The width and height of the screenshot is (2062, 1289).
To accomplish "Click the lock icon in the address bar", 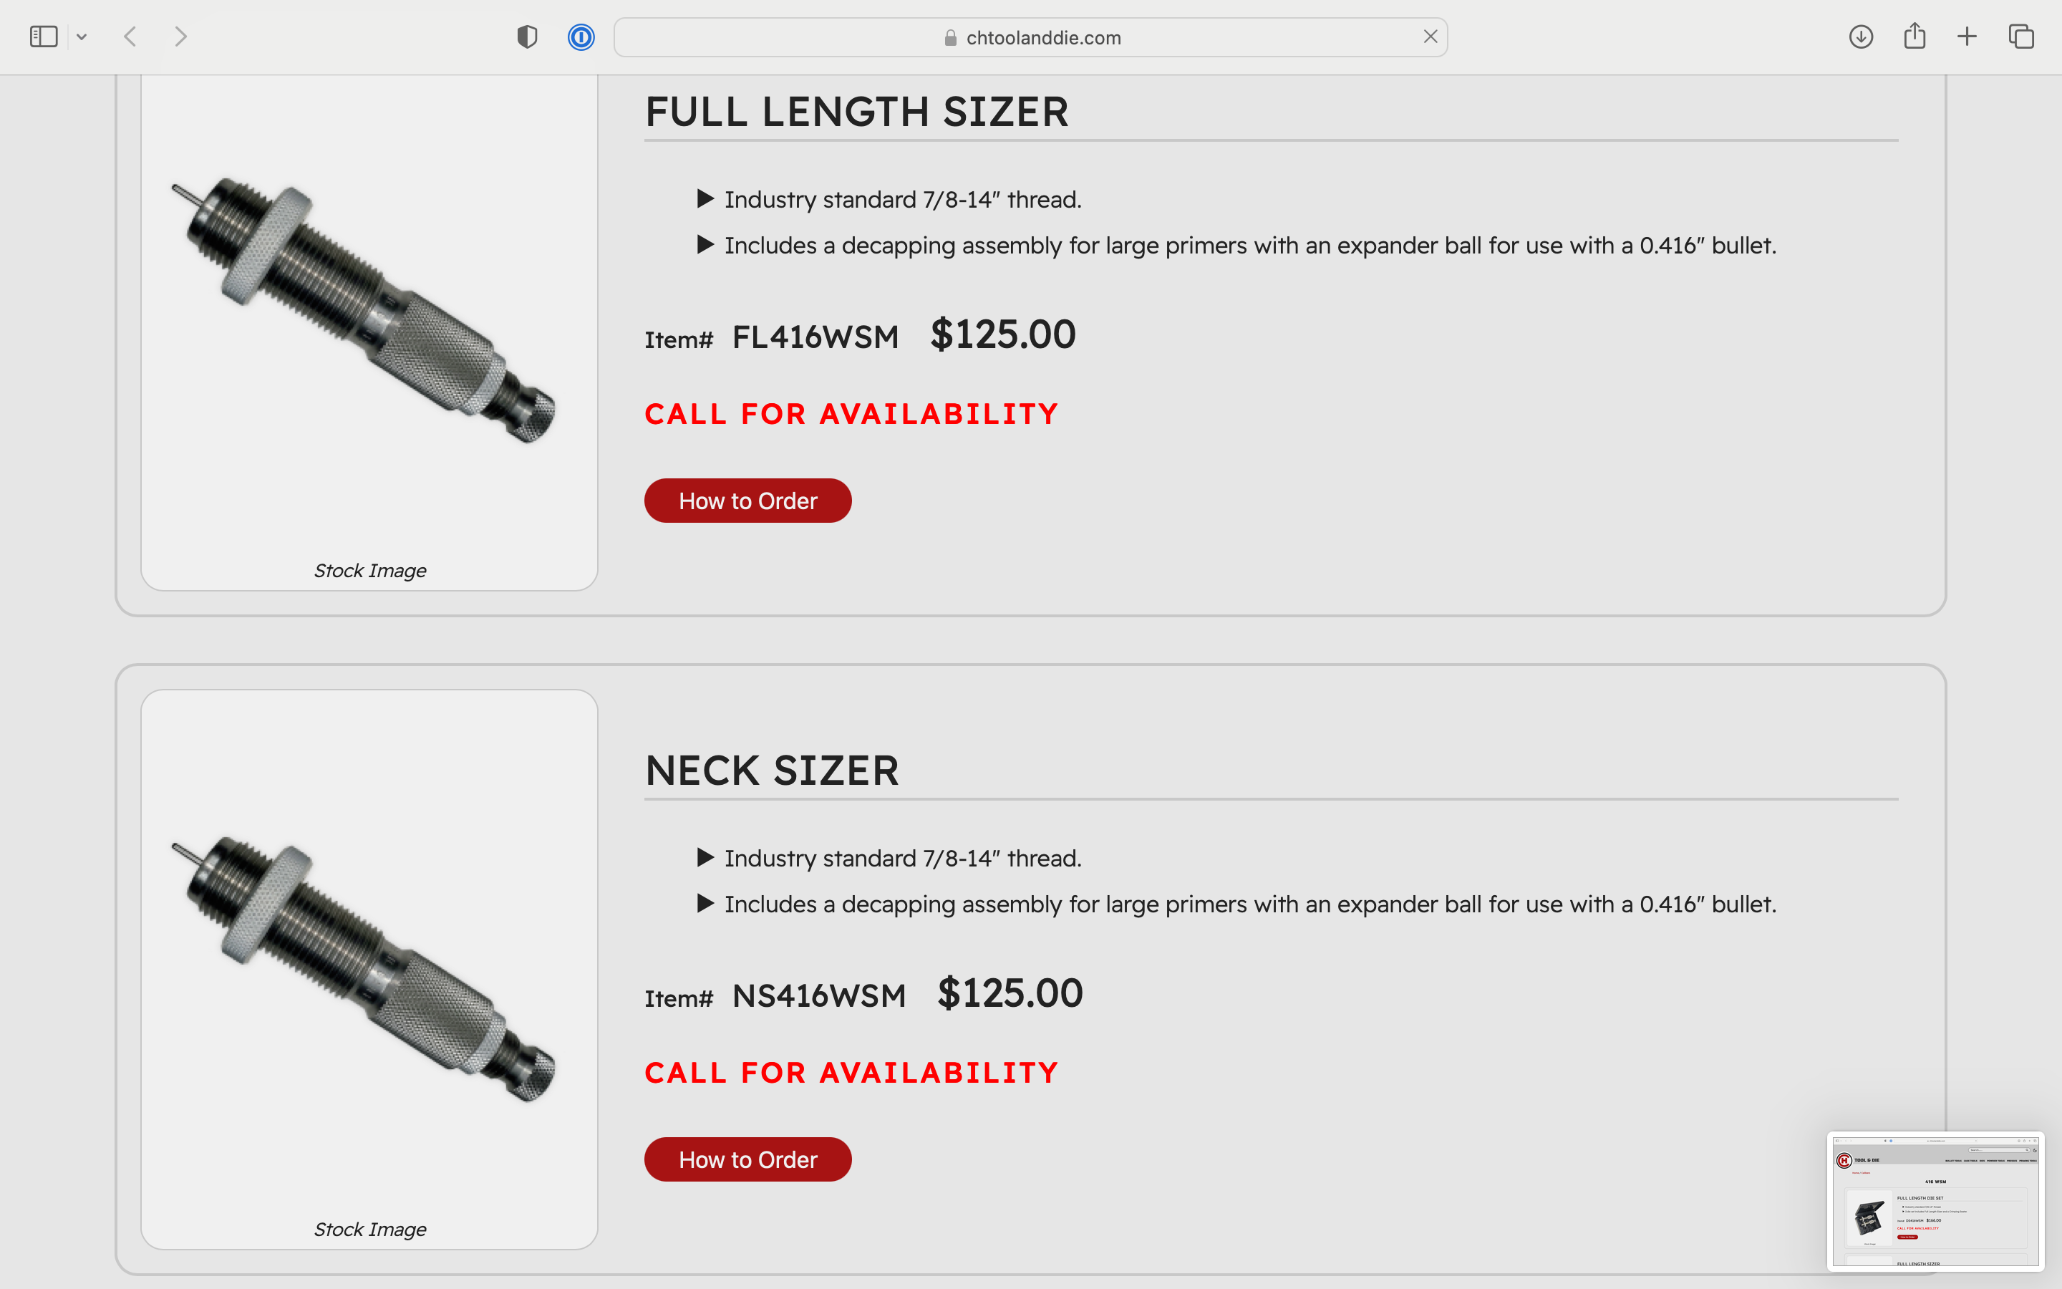I will tap(950, 37).
